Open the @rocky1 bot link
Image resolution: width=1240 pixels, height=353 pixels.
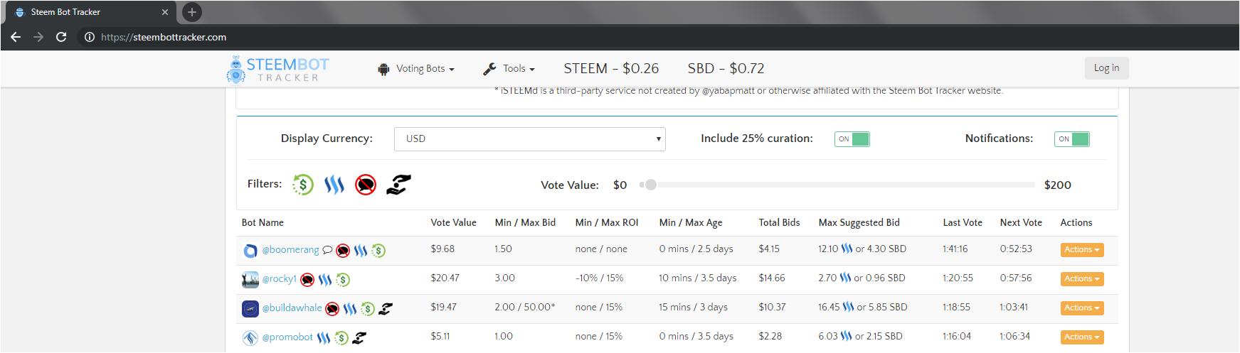pos(279,279)
